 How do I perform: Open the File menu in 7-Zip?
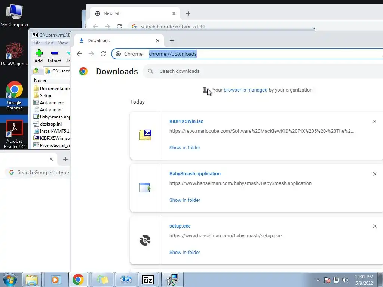[x=37, y=43]
